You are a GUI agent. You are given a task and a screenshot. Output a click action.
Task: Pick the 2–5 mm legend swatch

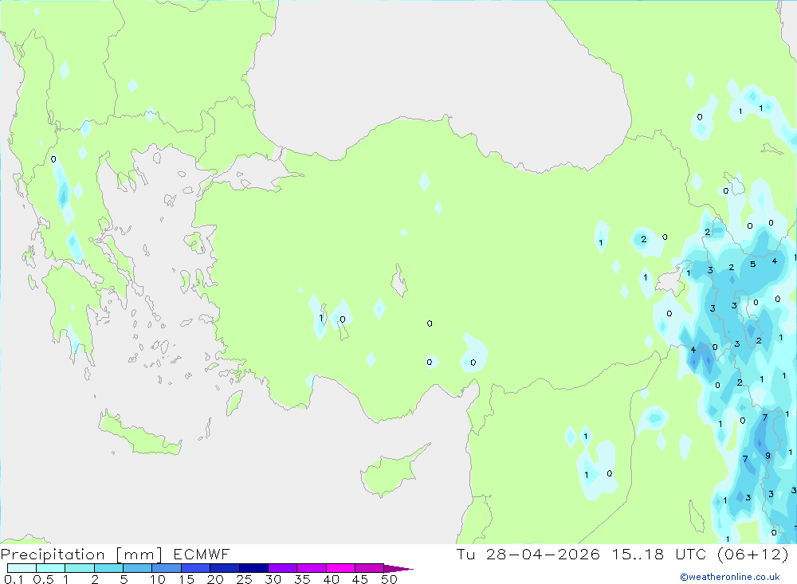click(108, 568)
